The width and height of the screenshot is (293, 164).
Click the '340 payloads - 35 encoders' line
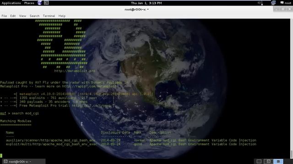click(x=57, y=102)
